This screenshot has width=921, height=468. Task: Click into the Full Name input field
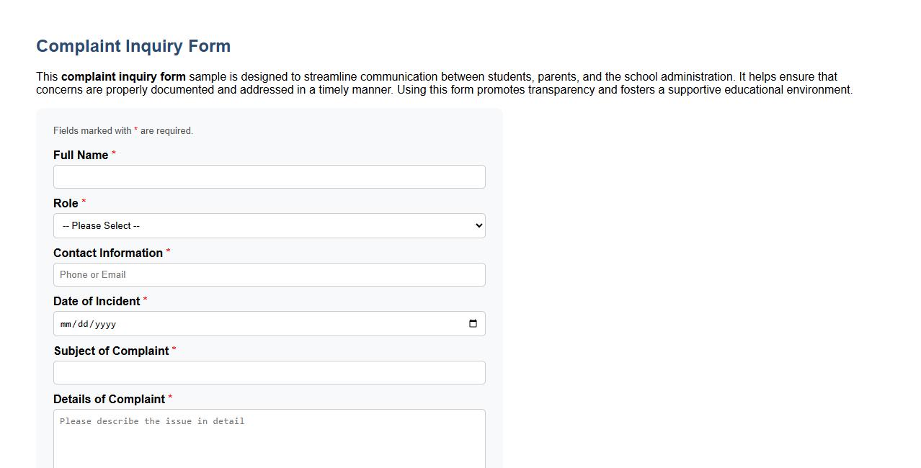pos(269,176)
